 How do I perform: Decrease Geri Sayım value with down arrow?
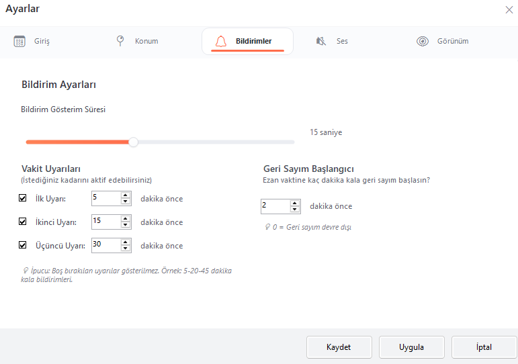click(x=295, y=210)
